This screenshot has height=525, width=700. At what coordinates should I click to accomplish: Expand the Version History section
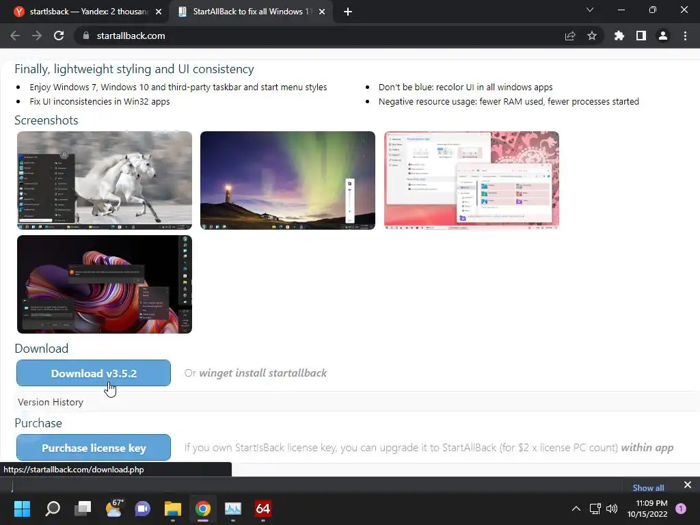click(51, 402)
